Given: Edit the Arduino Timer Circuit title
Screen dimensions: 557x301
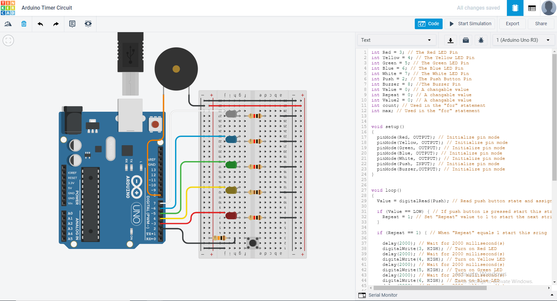Looking at the screenshot, I should (47, 8).
